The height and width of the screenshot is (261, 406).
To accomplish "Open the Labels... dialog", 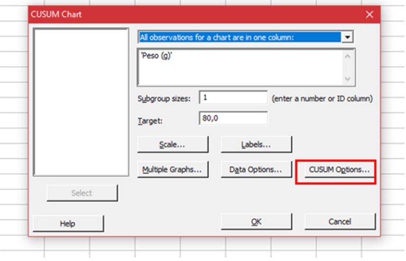I will [x=256, y=144].
